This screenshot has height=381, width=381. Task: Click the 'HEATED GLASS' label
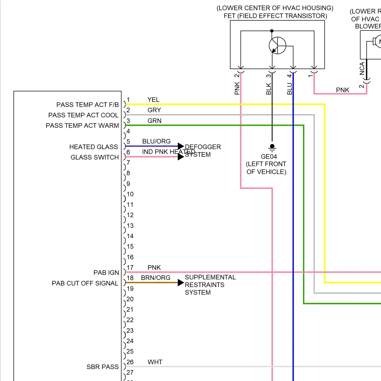click(x=94, y=147)
